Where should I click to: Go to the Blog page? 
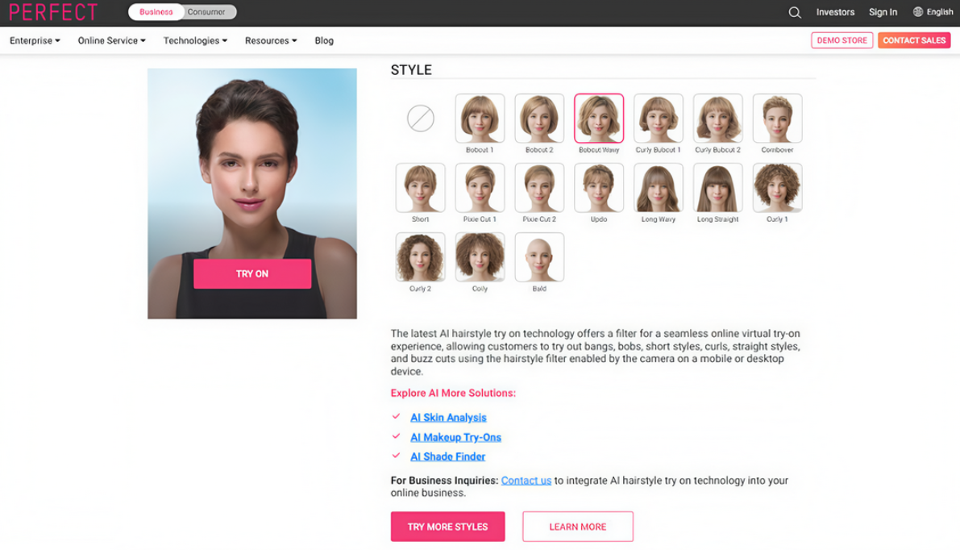click(324, 40)
